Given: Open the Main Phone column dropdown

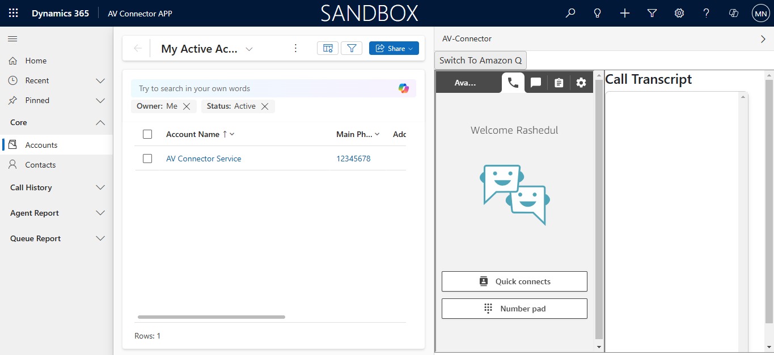Looking at the screenshot, I should click(378, 134).
